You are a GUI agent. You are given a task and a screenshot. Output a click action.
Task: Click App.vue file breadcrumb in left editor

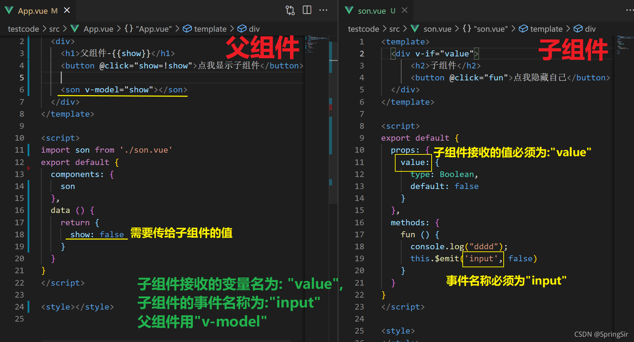(x=99, y=29)
